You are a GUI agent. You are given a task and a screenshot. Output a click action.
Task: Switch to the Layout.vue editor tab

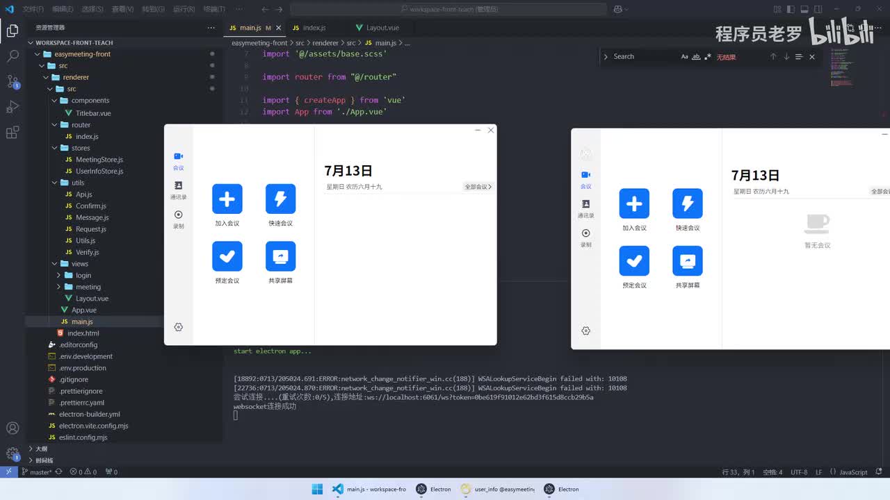(382, 28)
